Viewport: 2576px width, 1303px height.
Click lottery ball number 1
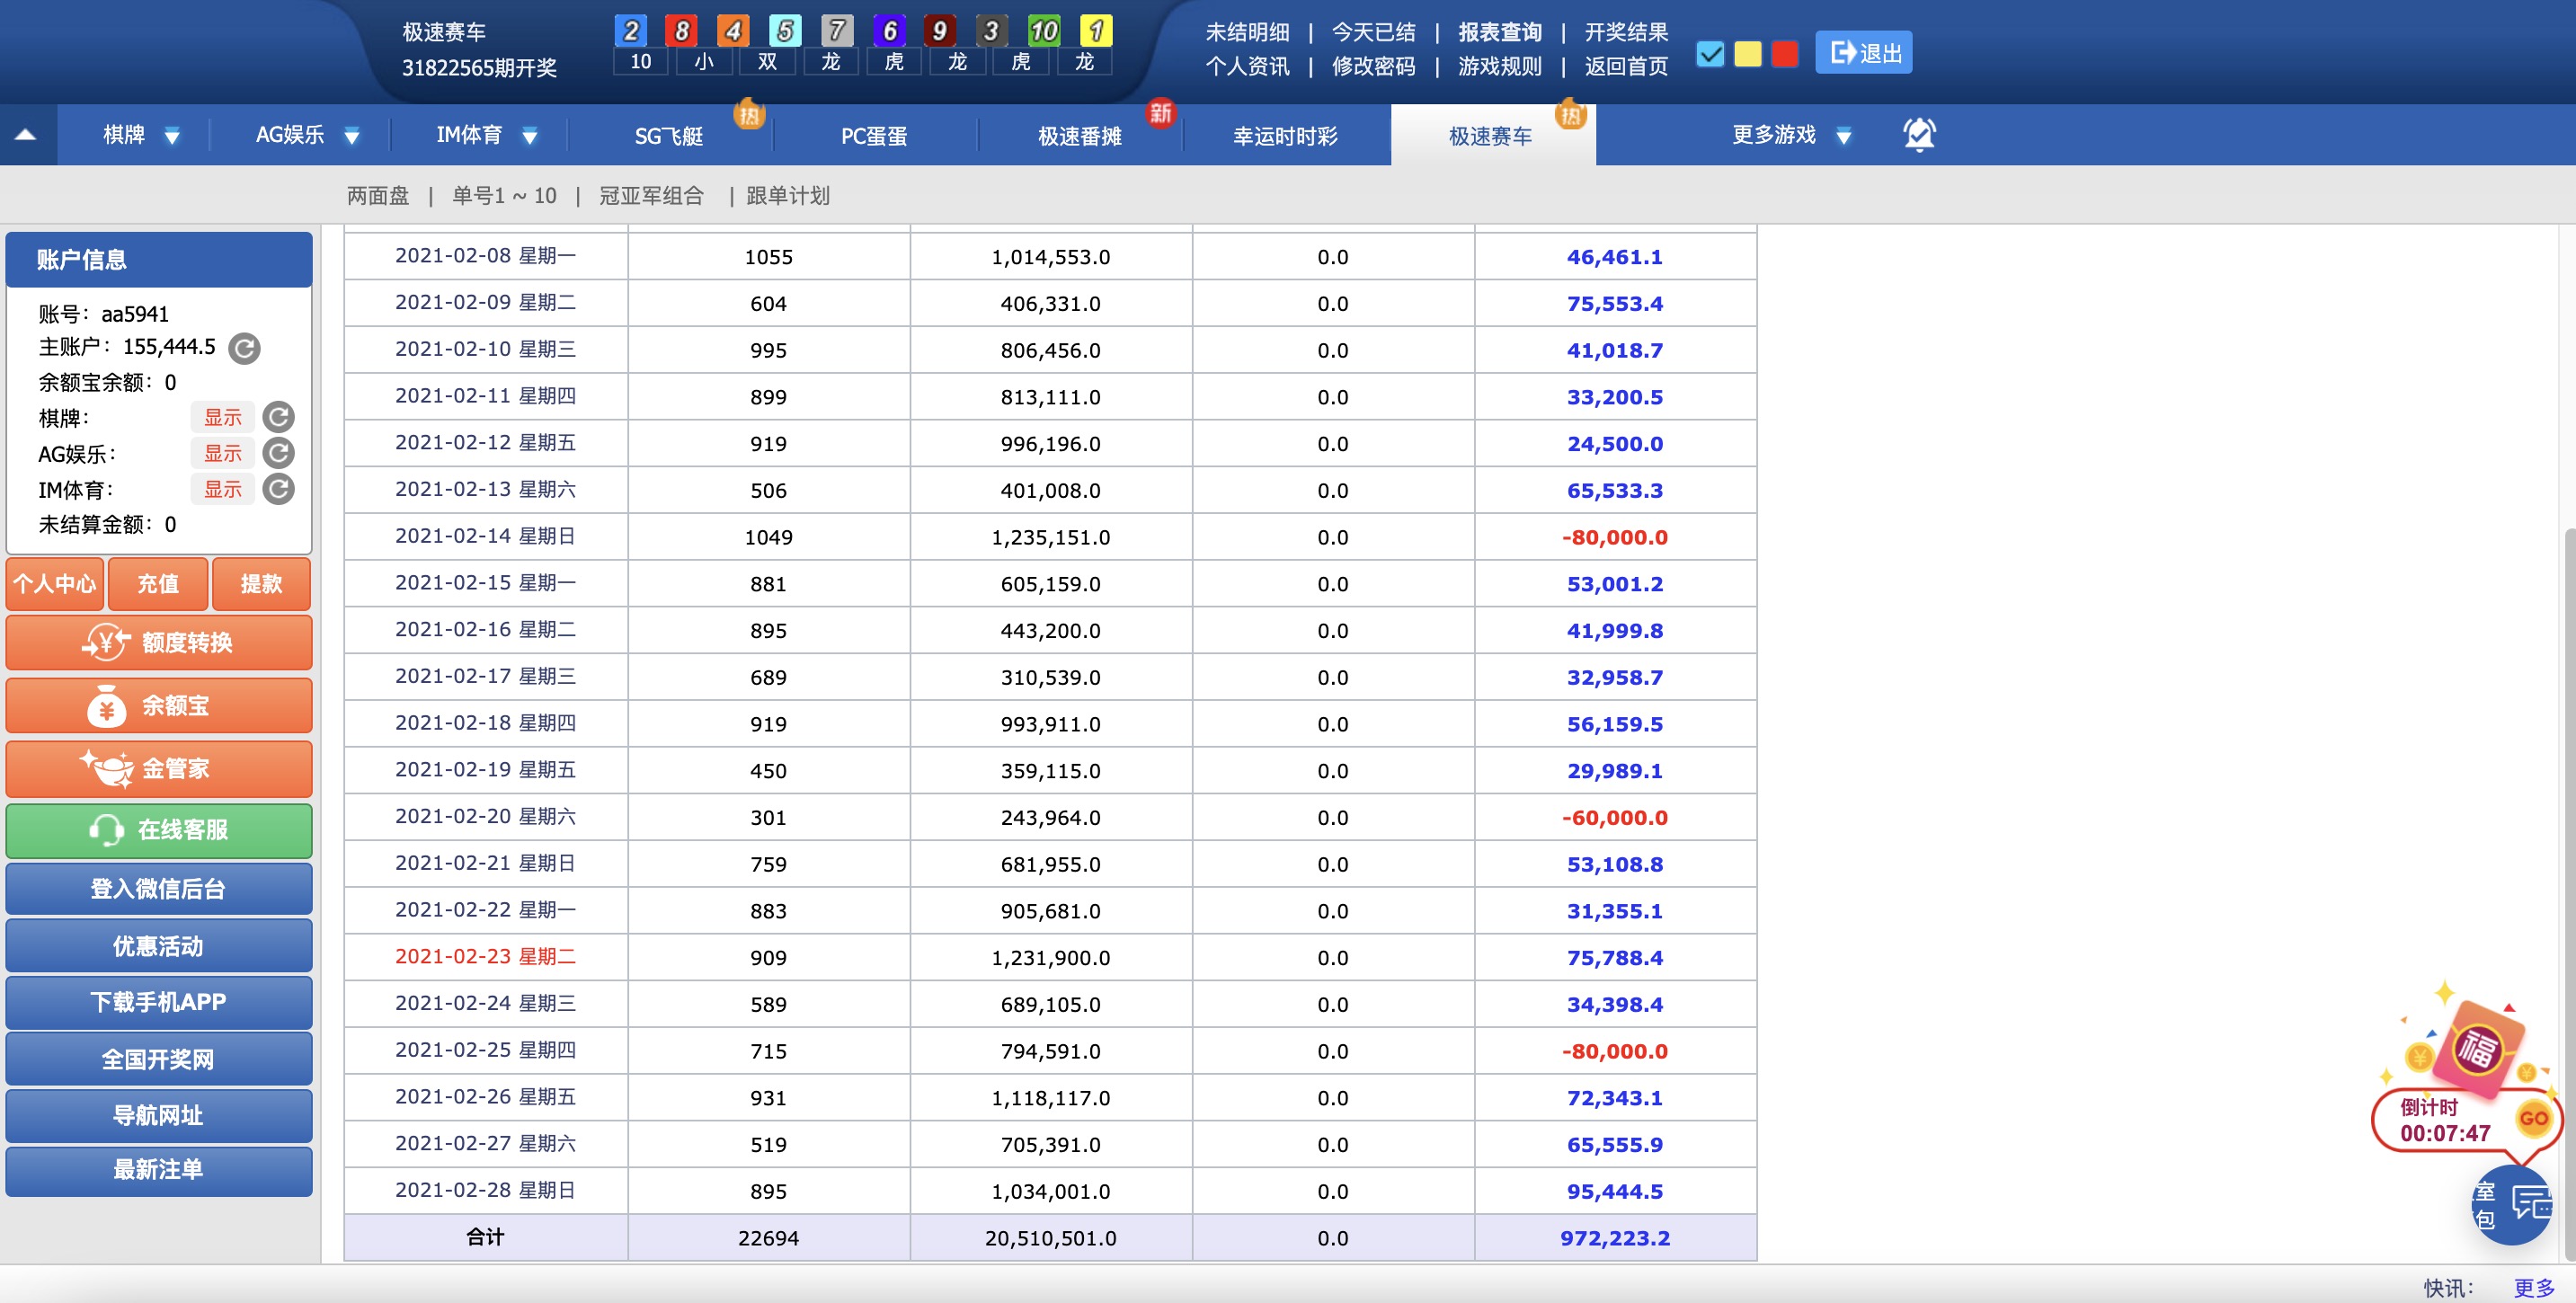(x=1096, y=30)
